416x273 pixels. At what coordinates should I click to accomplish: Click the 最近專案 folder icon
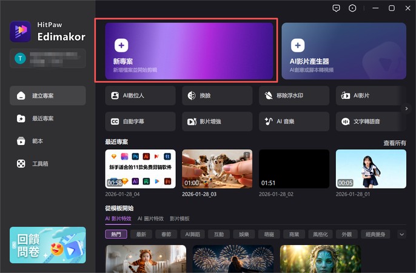point(21,118)
